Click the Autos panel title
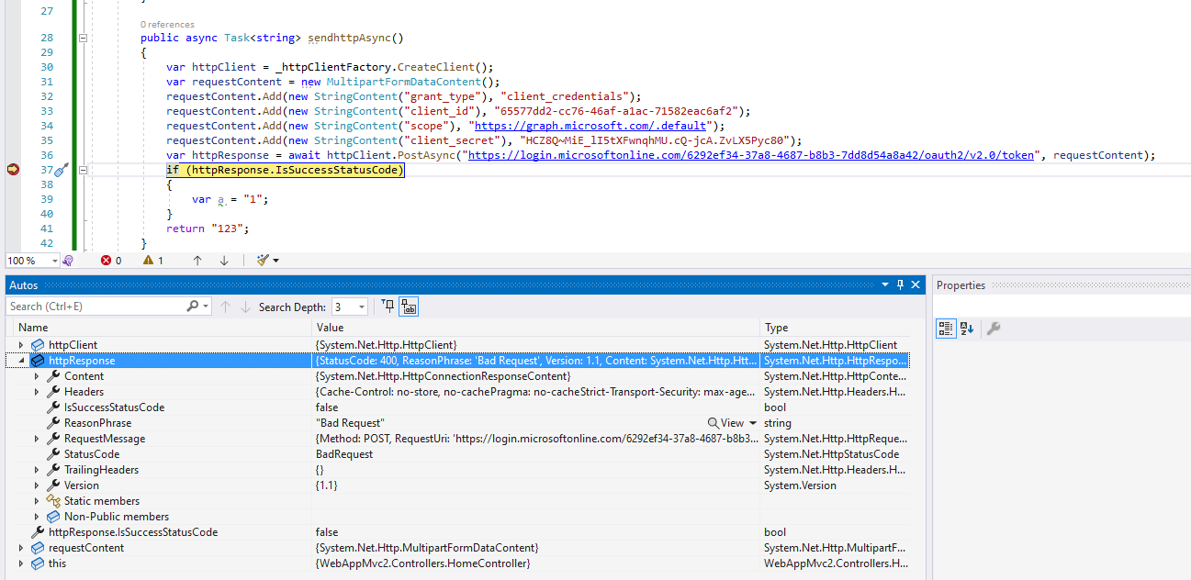1191x580 pixels. coord(24,285)
